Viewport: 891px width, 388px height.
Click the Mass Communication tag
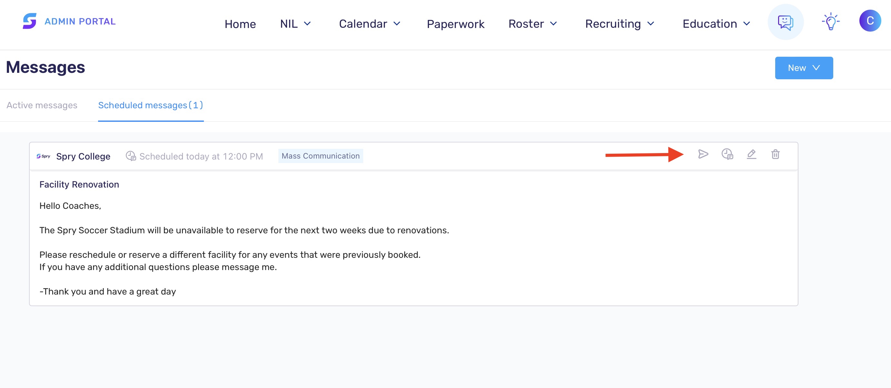320,156
